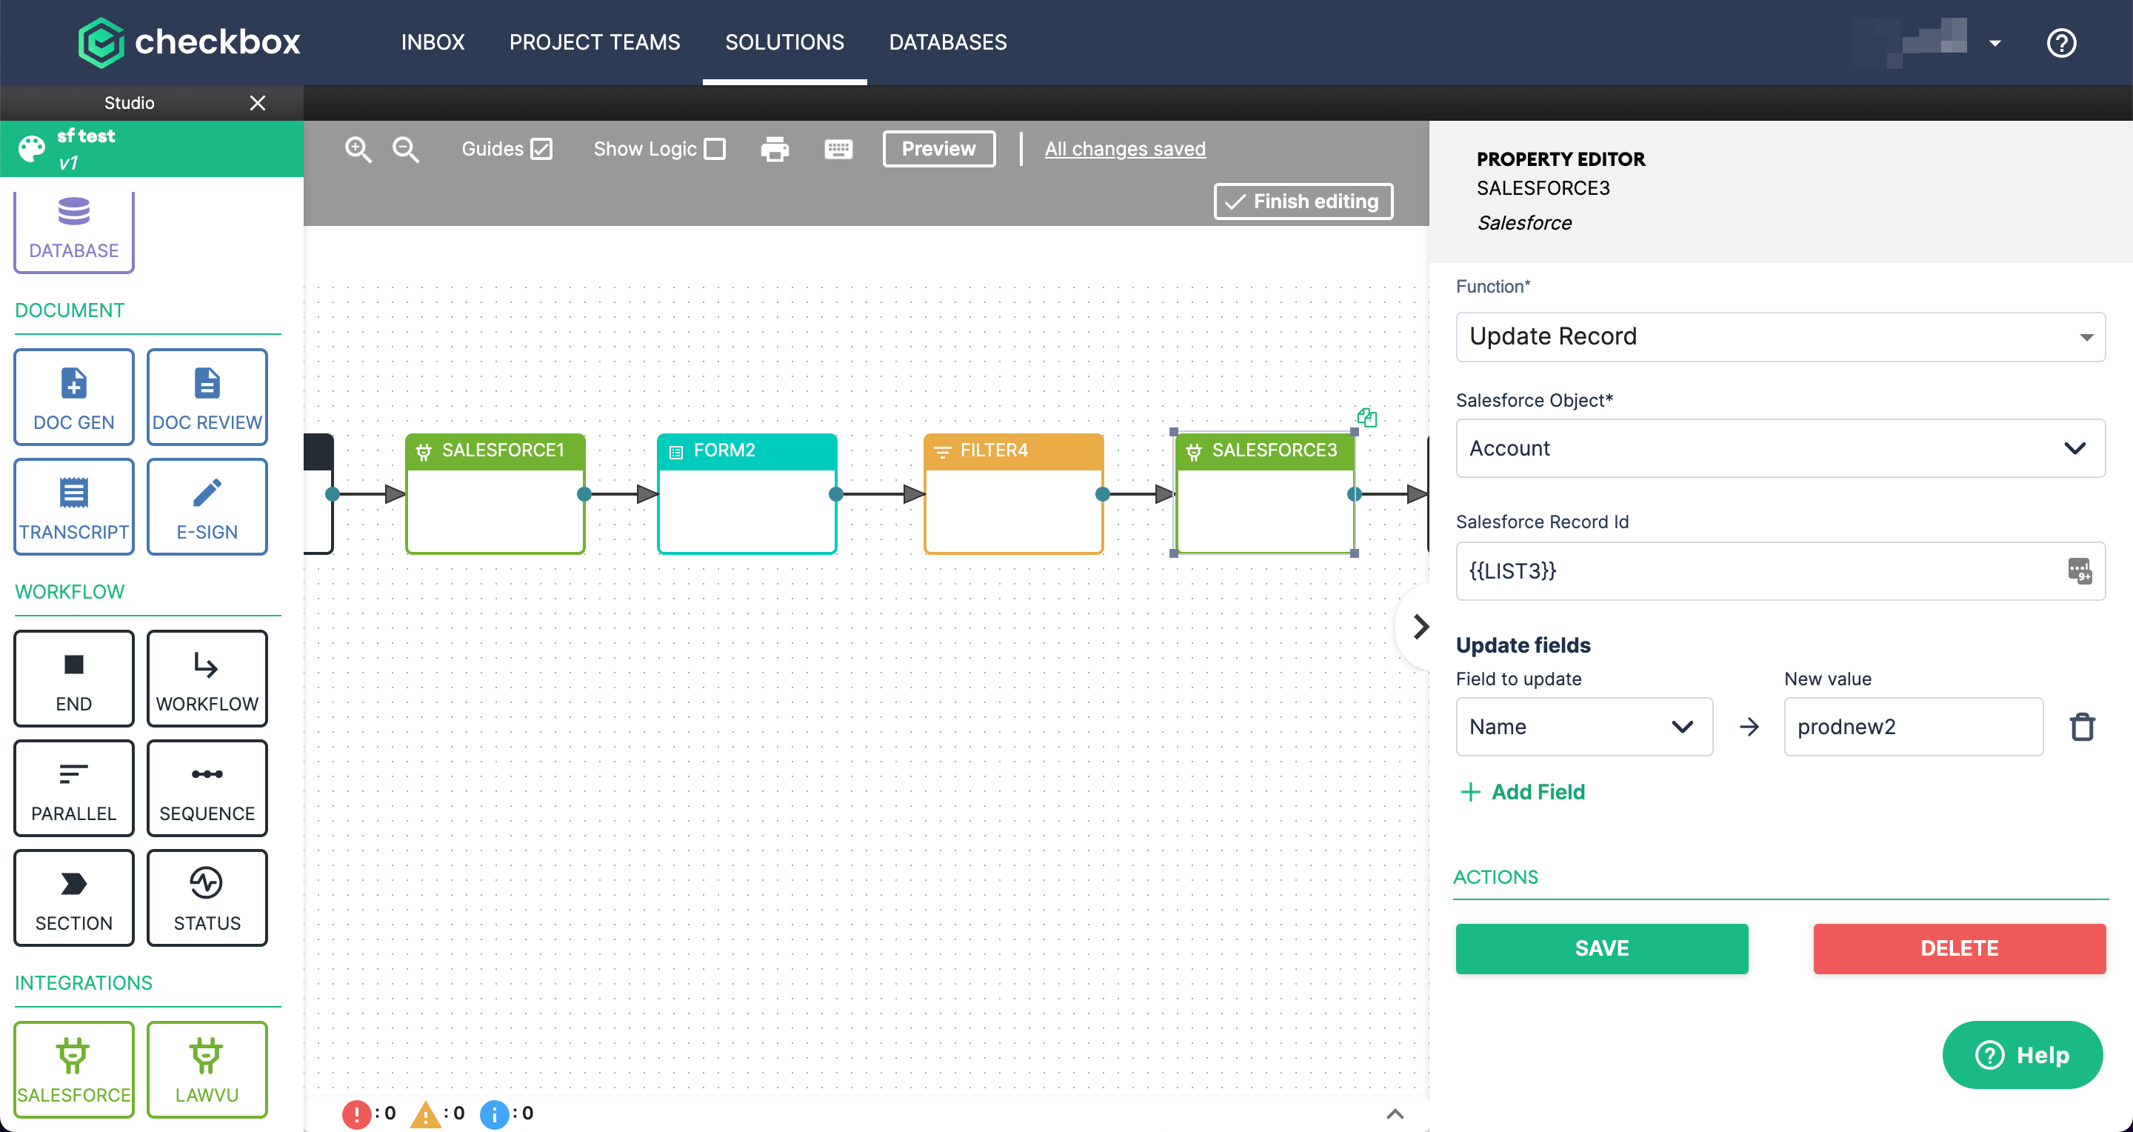Click Finish editing button

pyautogui.click(x=1303, y=202)
